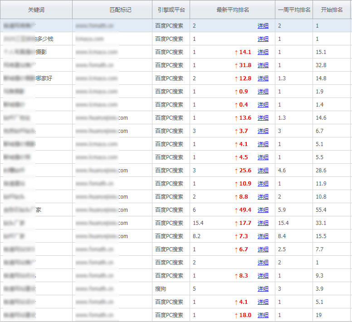Click the red up arrow next to 10.9
Screen dimensions: 352x322
(236, 184)
